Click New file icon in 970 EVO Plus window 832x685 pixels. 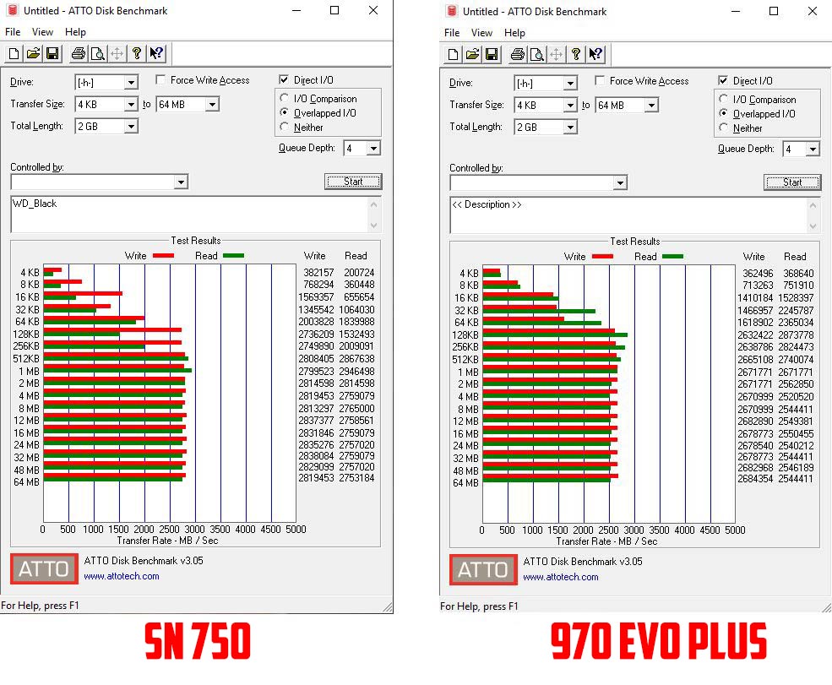(x=453, y=54)
